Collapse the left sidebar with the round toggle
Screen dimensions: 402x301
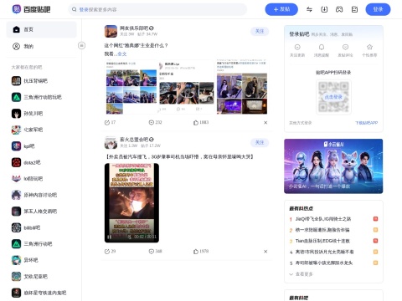pyautogui.click(x=81, y=45)
